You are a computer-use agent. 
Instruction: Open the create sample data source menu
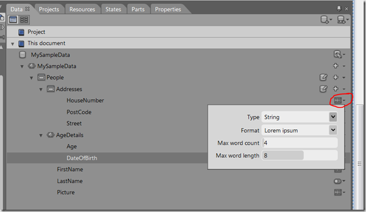point(326,20)
